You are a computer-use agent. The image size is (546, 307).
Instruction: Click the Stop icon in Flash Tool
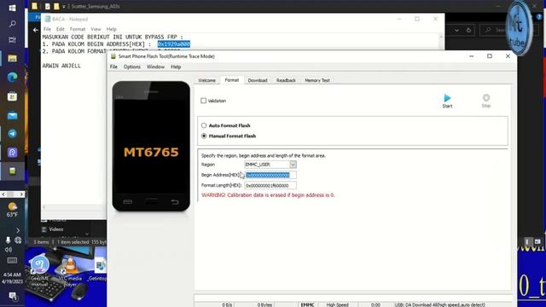(486, 101)
